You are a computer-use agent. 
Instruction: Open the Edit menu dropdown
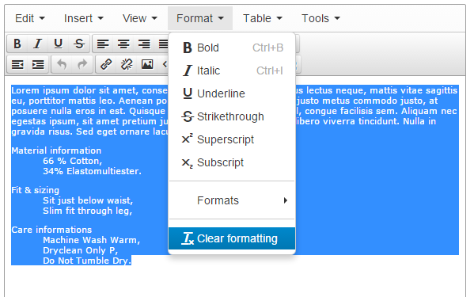point(30,18)
